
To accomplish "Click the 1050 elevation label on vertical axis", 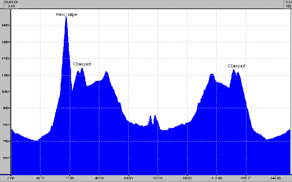I will click(x=5, y=91).
